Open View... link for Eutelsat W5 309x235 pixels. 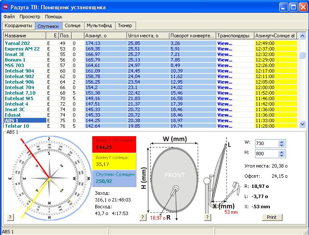pyautogui.click(x=225, y=98)
